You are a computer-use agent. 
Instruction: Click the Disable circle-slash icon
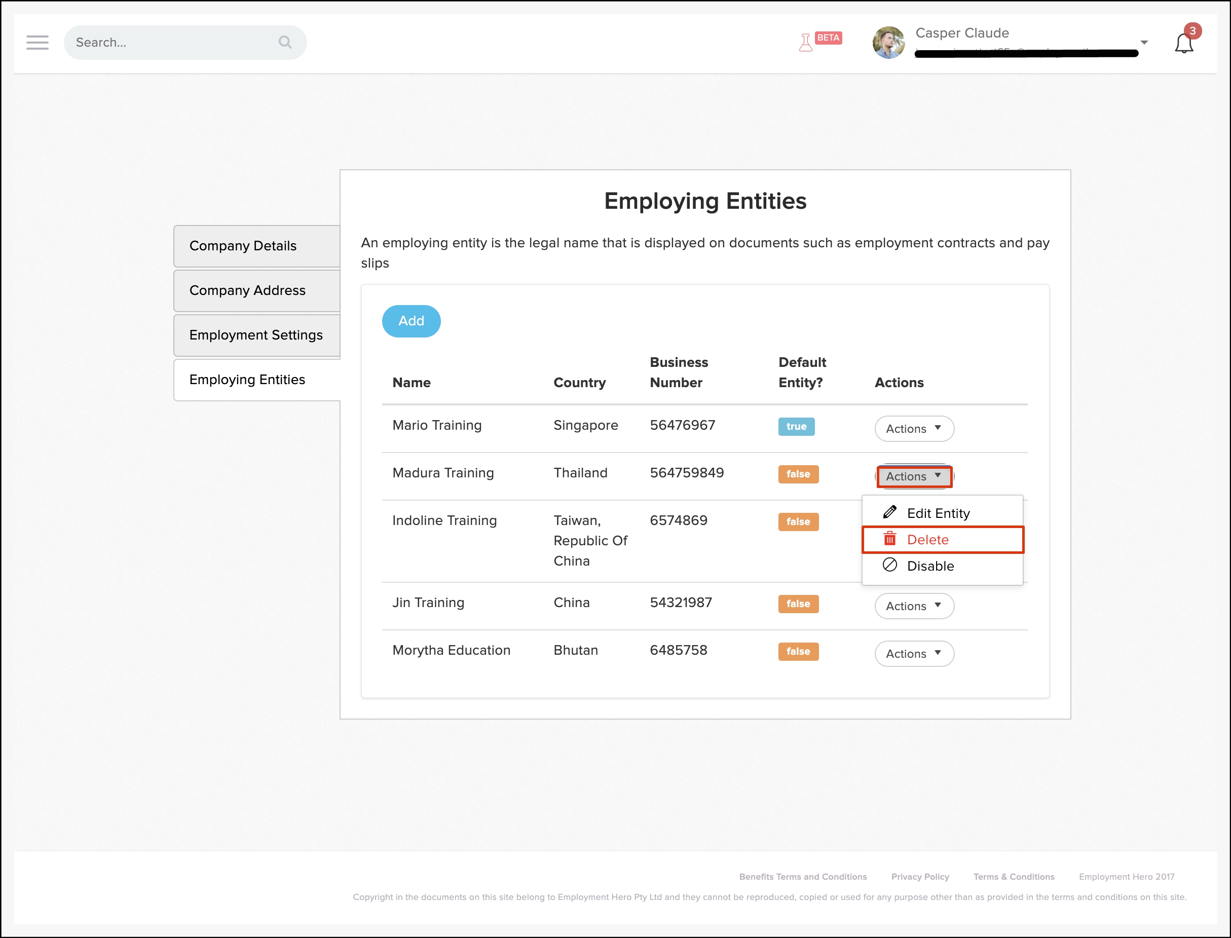coord(889,565)
